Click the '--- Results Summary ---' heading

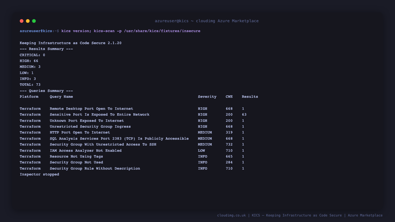(46, 49)
